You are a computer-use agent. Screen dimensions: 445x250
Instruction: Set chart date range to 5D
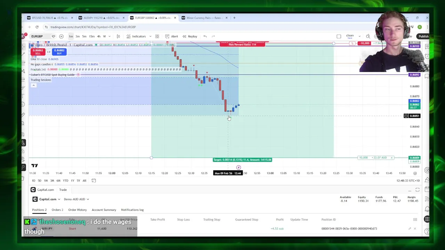pos(40,181)
